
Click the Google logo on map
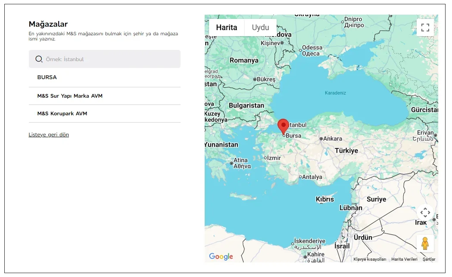click(221, 257)
